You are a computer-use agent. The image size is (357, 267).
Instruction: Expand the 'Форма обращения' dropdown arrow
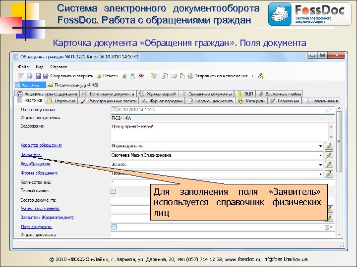tap(320, 174)
